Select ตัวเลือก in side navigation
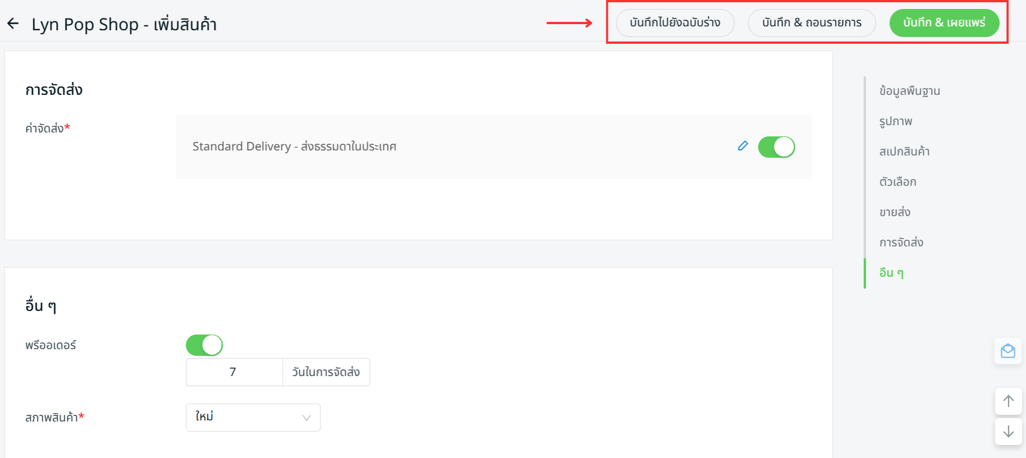 [897, 182]
